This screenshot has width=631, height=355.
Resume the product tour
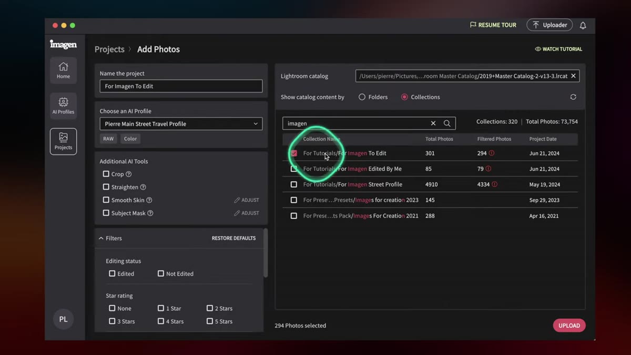[x=493, y=25]
